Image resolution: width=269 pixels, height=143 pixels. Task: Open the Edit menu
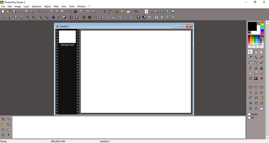10,6
